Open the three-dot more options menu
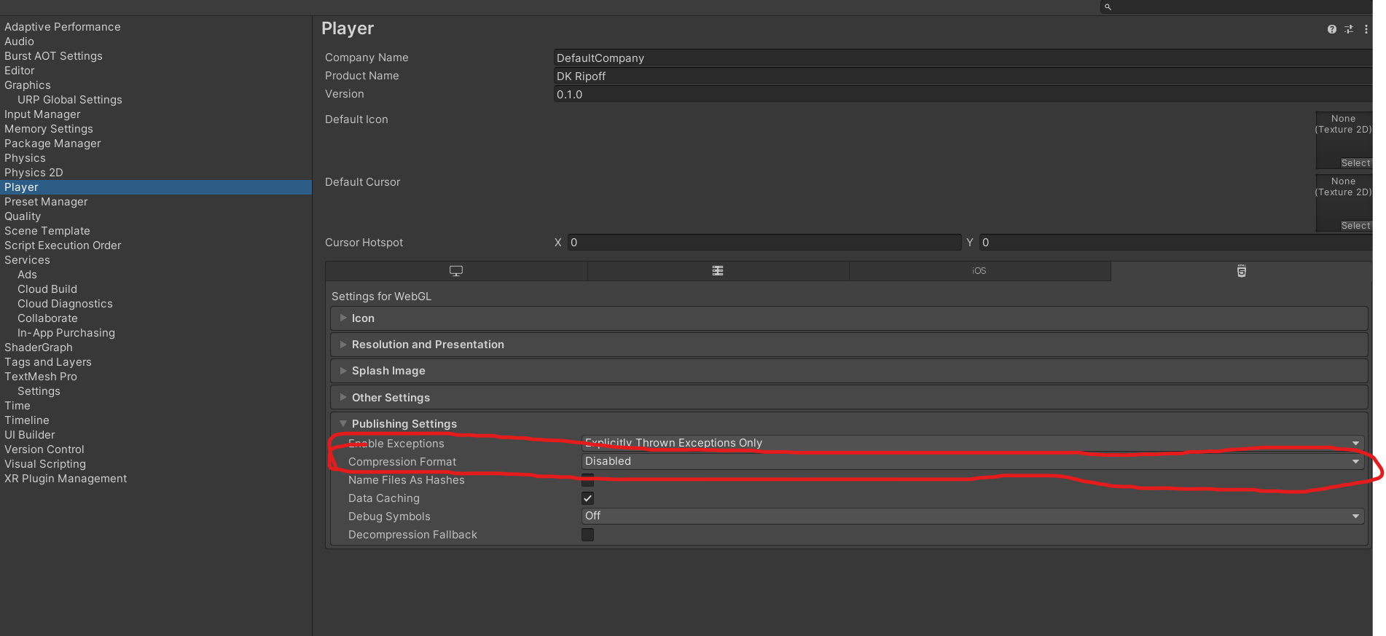 click(1366, 29)
